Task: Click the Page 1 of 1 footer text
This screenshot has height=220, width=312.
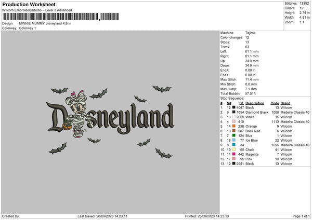Action: coord(301,216)
